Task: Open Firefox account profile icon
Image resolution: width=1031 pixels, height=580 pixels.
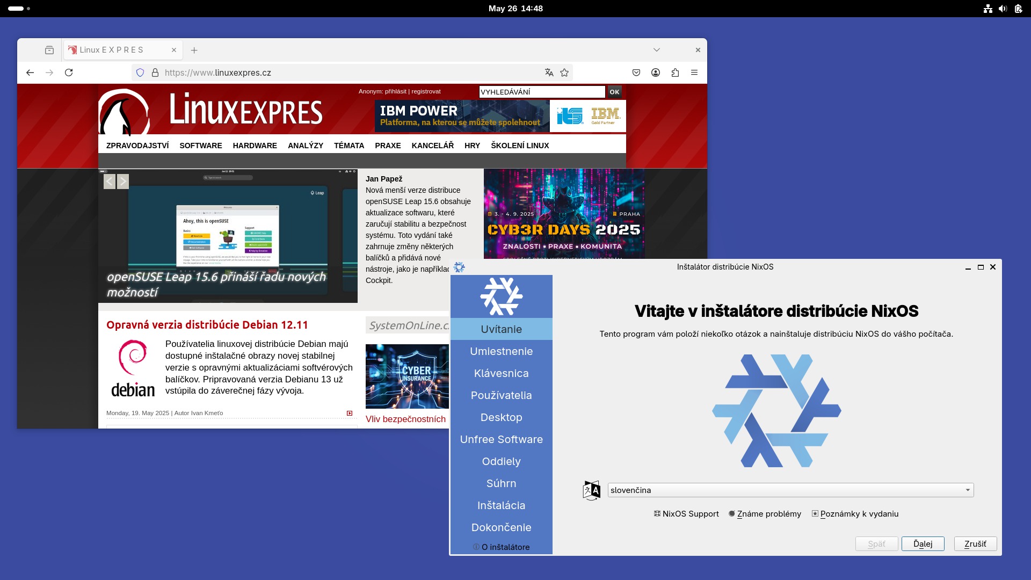Action: click(656, 73)
